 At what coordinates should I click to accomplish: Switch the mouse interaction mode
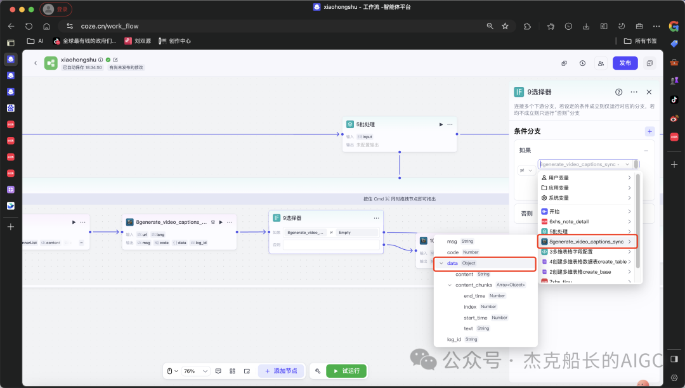point(172,371)
